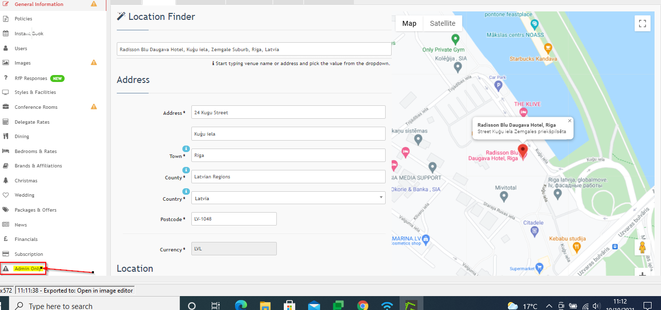The image size is (661, 310).
Task: Click the newspaper icon beside News
Action: (x=5, y=225)
